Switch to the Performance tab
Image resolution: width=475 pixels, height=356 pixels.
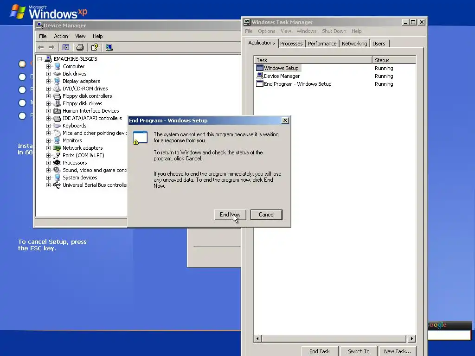(322, 44)
